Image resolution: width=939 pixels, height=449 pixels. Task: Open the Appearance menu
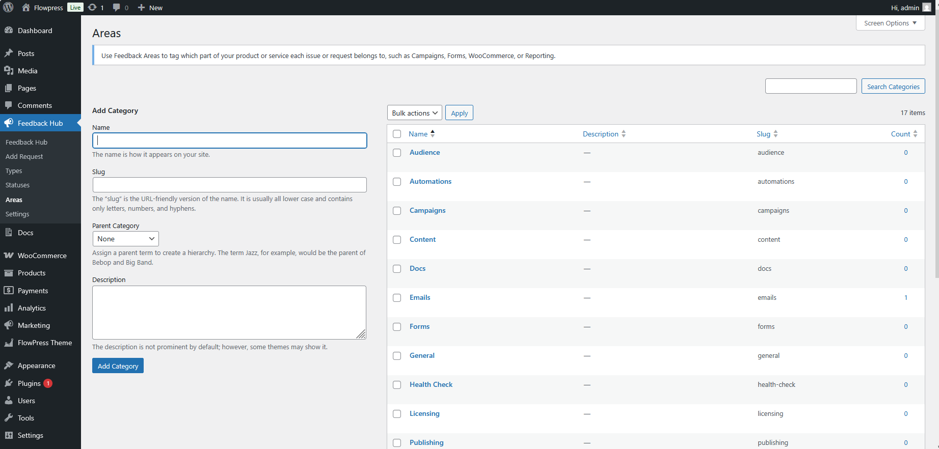point(40,366)
